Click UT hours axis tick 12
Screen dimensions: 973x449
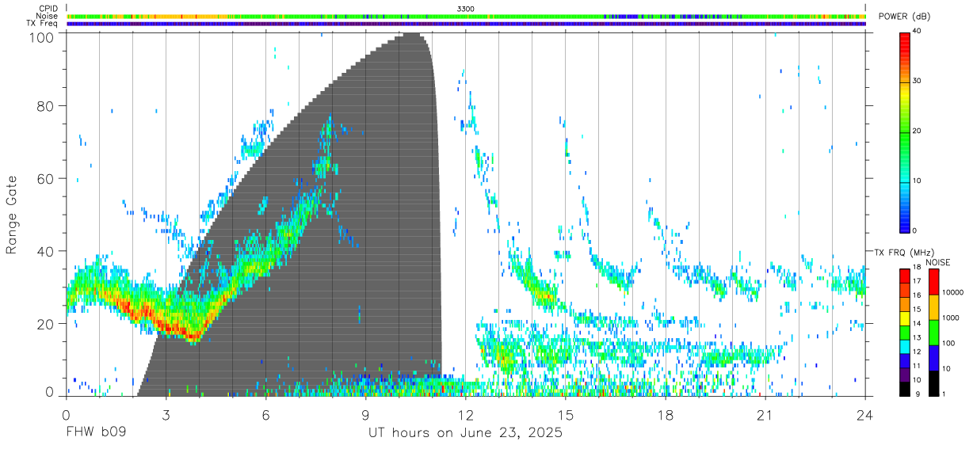[466, 414]
